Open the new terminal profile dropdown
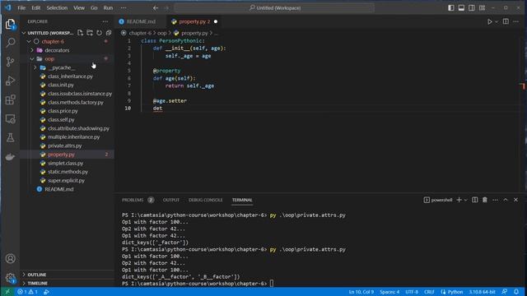Image resolution: width=527 pixels, height=296 pixels. point(465,200)
